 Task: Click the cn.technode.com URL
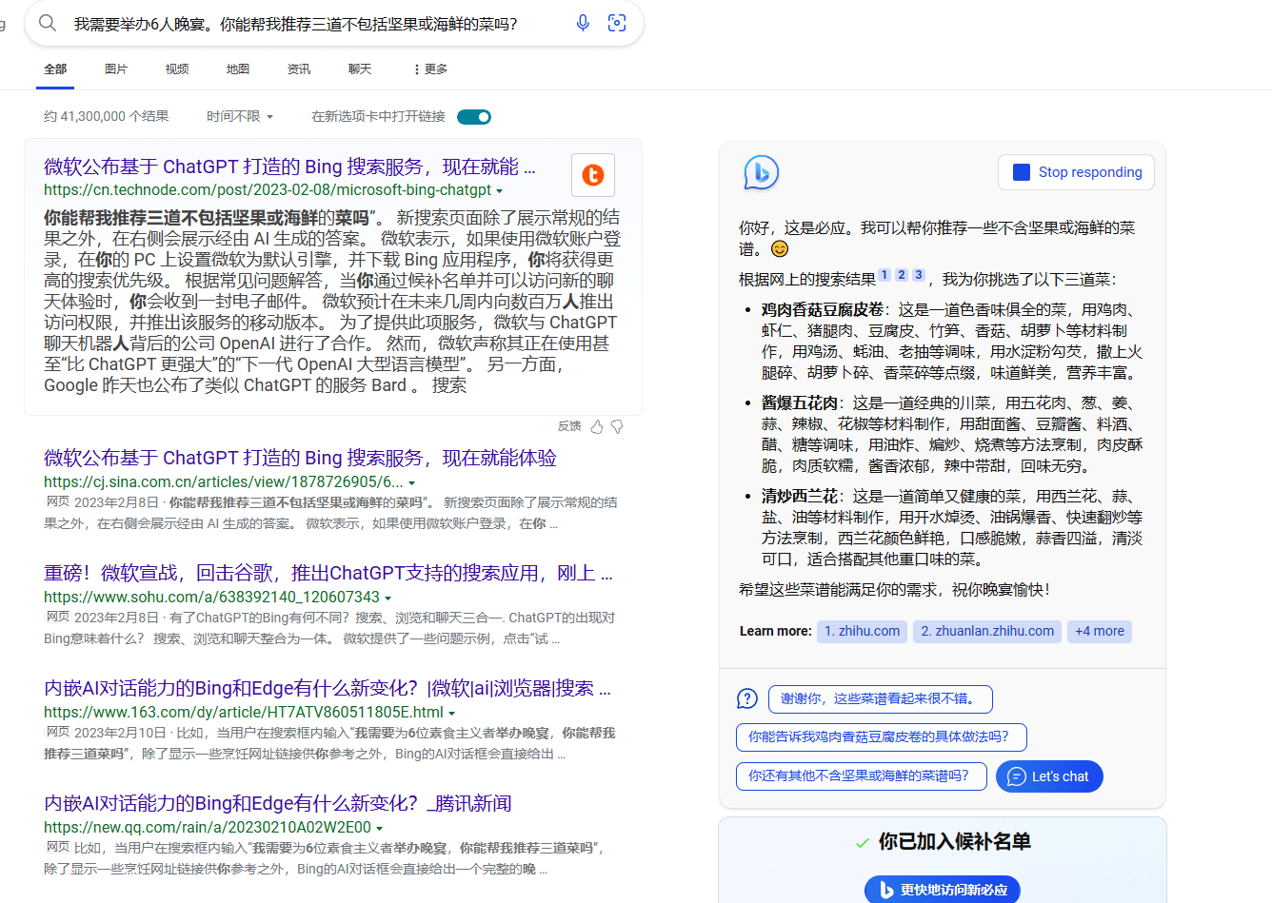pyautogui.click(x=268, y=190)
